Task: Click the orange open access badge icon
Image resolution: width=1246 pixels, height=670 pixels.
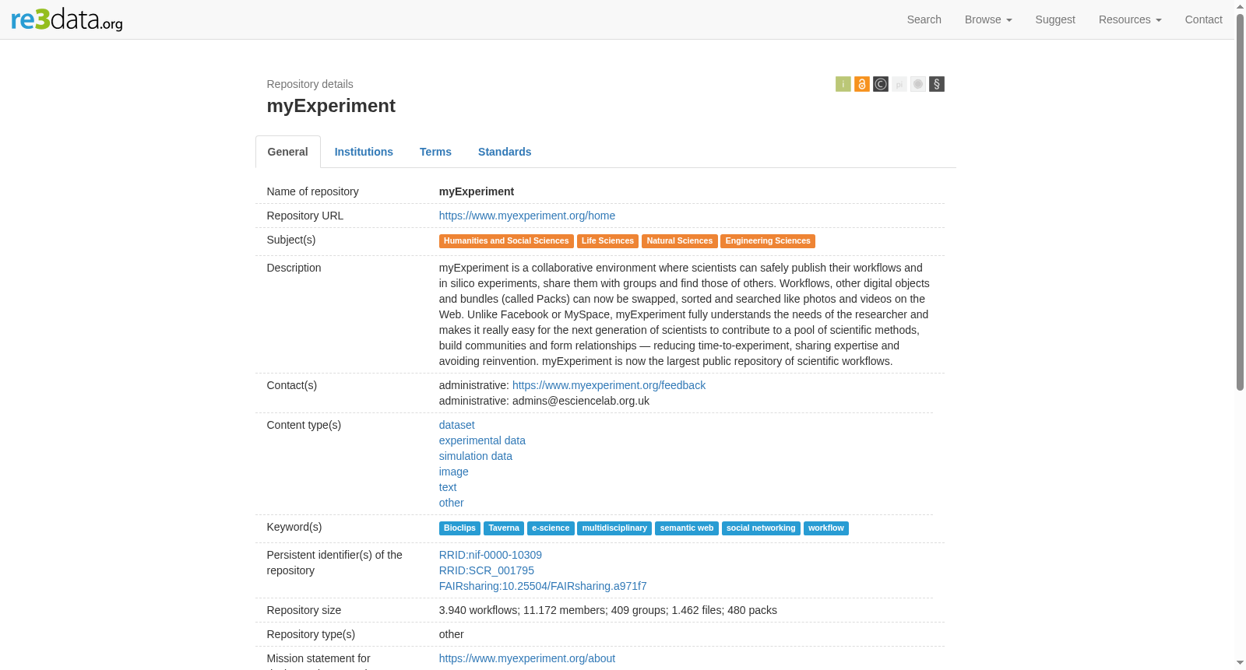Action: tap(861, 84)
